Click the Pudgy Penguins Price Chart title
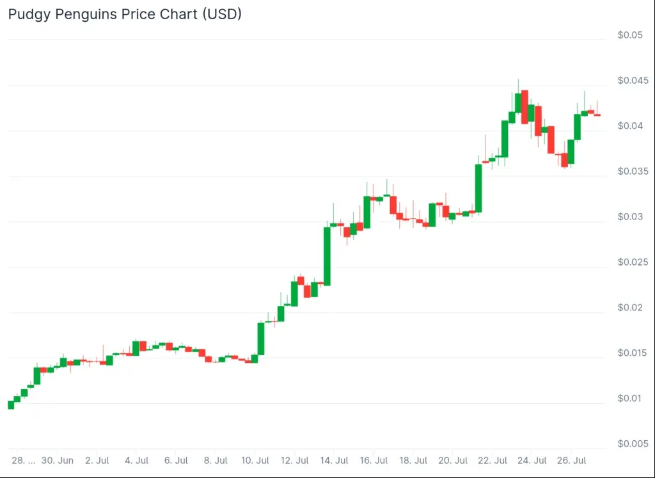This screenshot has height=478, width=655. click(125, 14)
